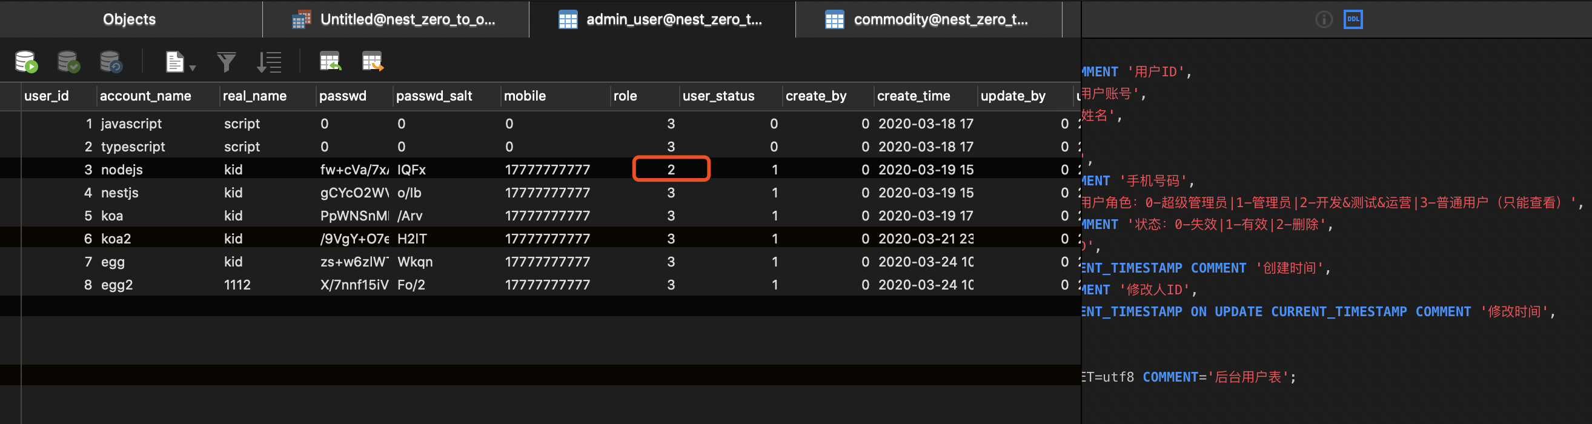The width and height of the screenshot is (1592, 424).
Task: Show the info panel icon
Action: coord(1324,20)
